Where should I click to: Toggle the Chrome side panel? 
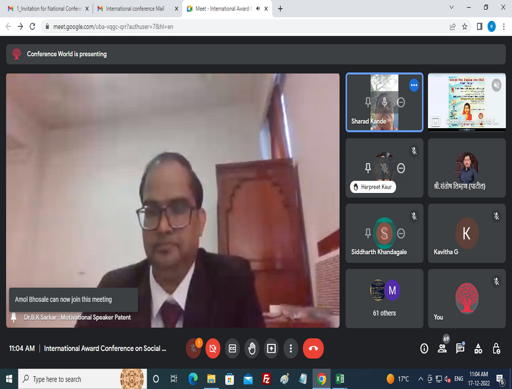pos(480,27)
